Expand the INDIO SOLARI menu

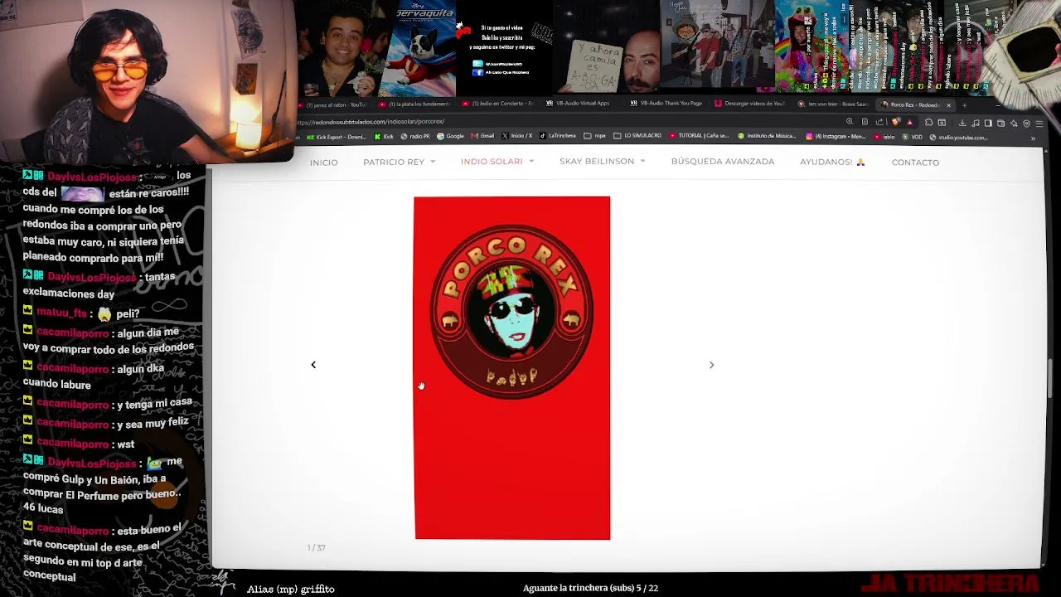[497, 162]
